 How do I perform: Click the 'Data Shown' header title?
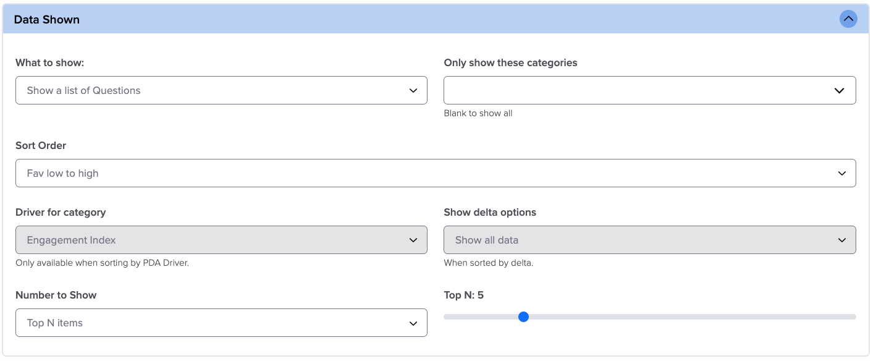point(47,20)
